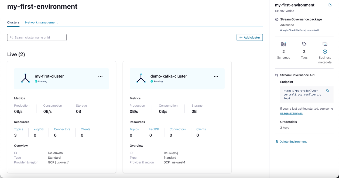Open the usage examples link
This screenshot has height=178, width=339.
[291, 113]
